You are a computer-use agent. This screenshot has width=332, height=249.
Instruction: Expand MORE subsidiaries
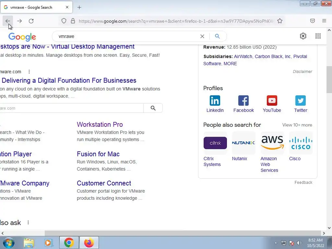230,64
